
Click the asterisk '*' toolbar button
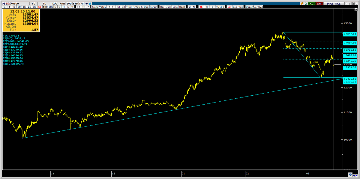tap(88, 7)
